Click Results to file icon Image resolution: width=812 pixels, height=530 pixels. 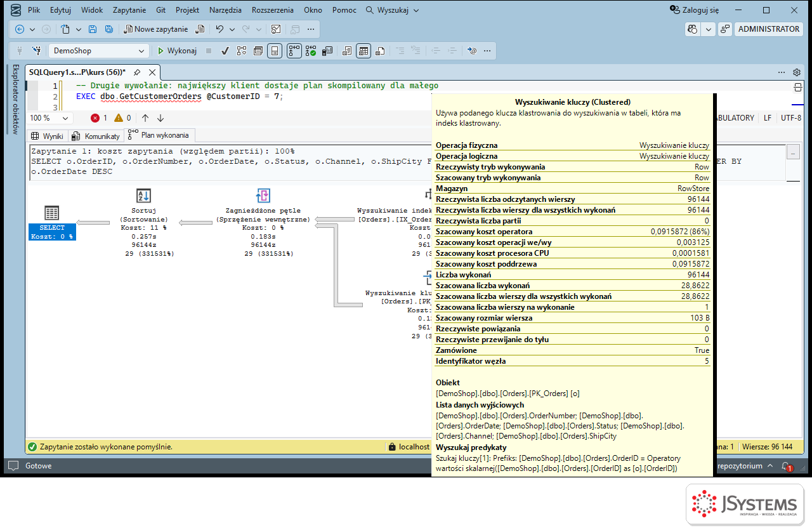380,51
